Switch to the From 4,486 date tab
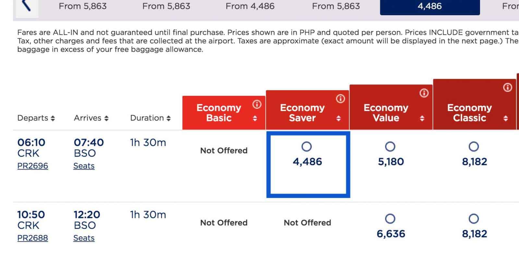 (x=250, y=6)
